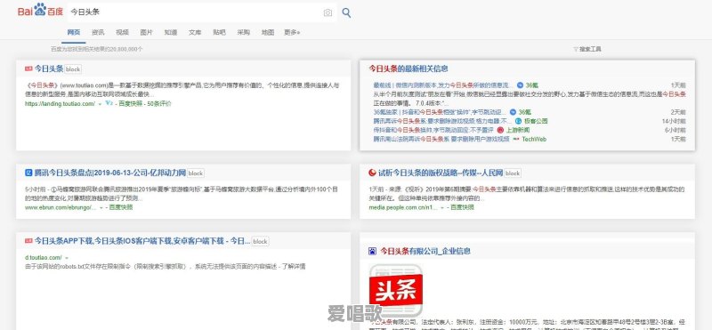Image resolution: width=712 pixels, height=330 pixels.
Task: Switch to 图片 tab
Action: pyautogui.click(x=146, y=32)
